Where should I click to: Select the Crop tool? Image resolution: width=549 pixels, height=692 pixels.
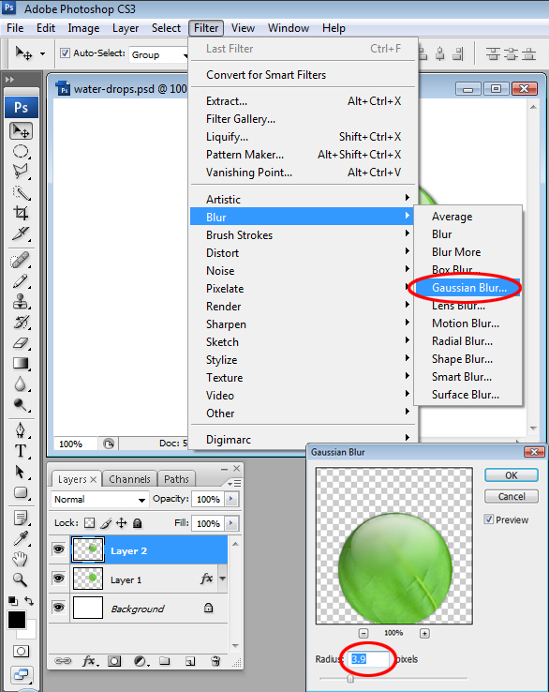[21, 213]
